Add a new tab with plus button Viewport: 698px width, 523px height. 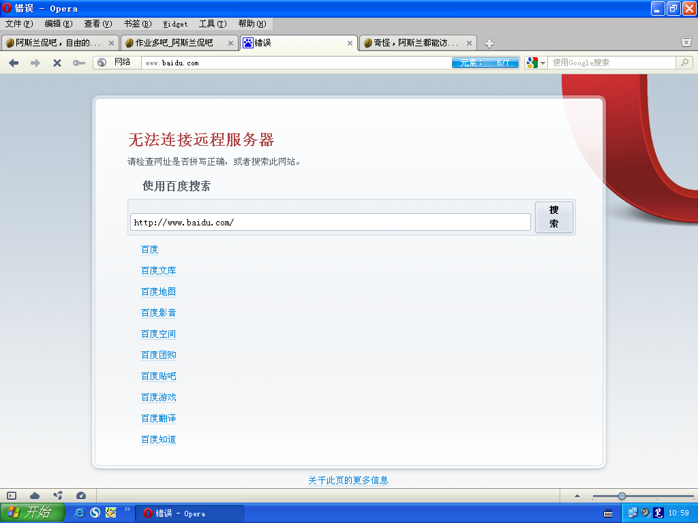(489, 44)
